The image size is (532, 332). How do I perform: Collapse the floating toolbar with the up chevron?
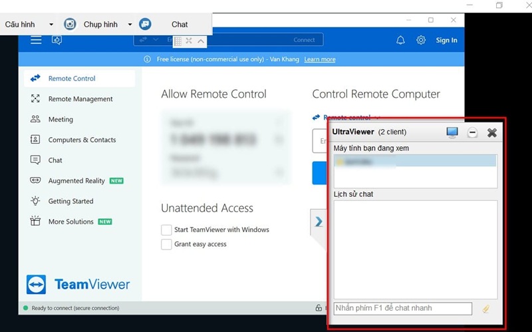[201, 41]
